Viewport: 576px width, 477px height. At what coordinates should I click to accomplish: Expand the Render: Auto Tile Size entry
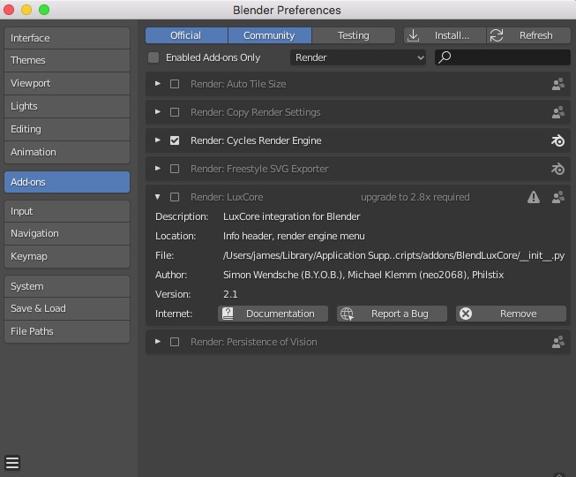[x=158, y=85]
